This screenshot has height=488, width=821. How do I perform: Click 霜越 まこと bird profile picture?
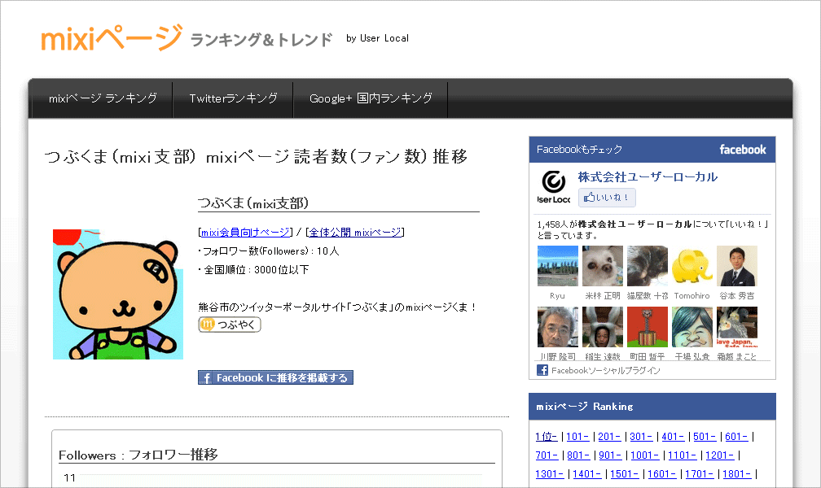(737, 327)
